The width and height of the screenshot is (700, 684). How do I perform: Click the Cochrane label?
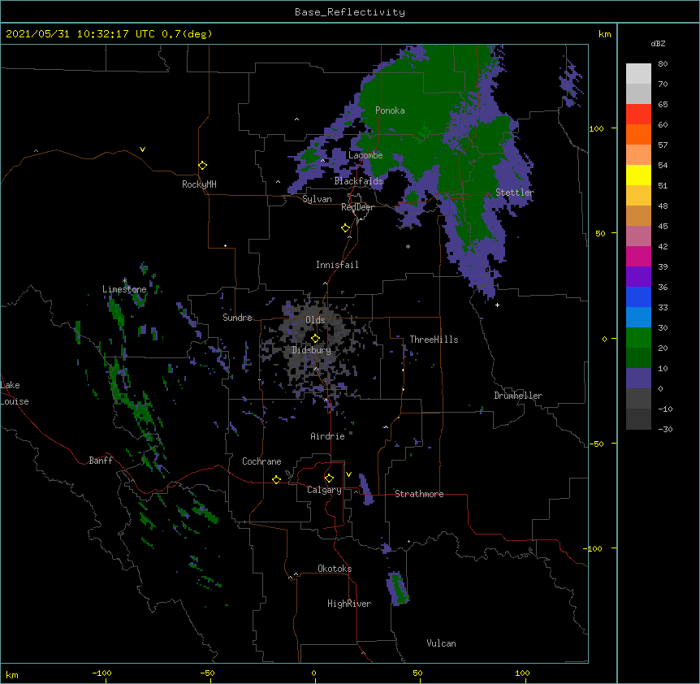261,461
